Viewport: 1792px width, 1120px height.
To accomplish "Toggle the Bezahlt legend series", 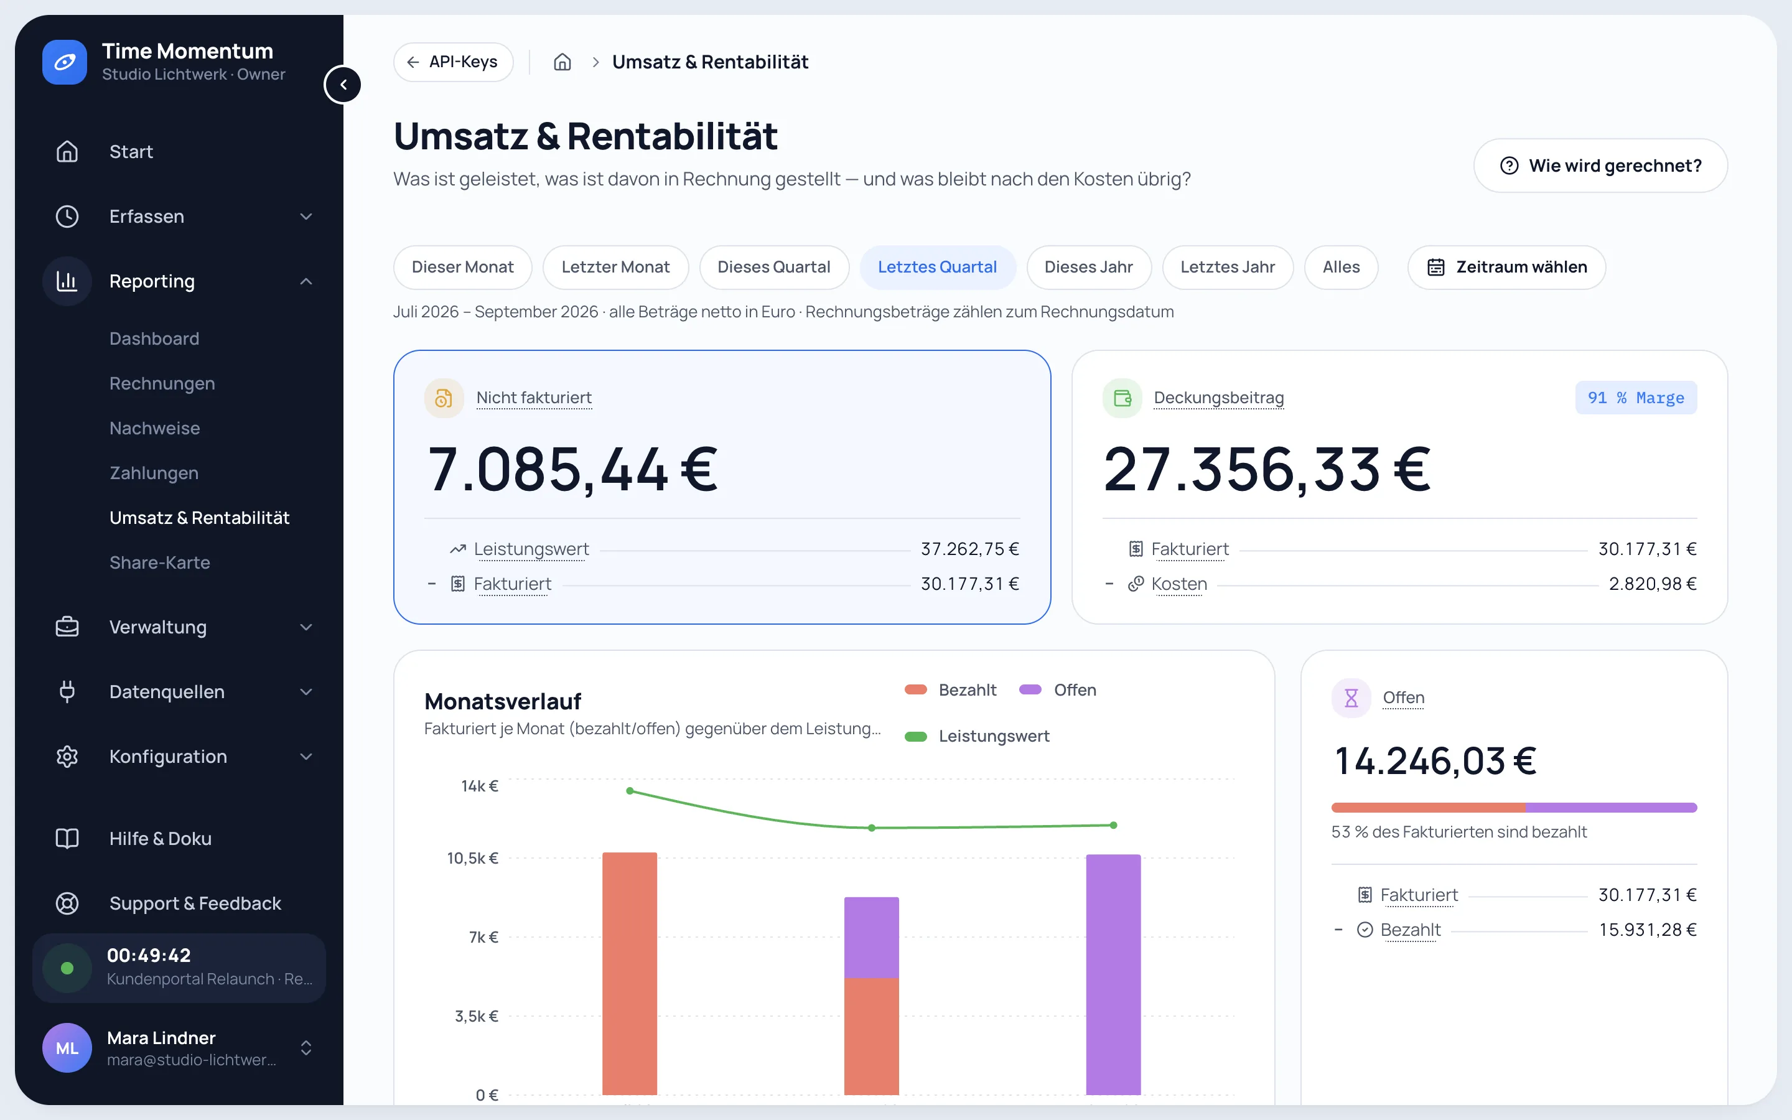I will (950, 689).
